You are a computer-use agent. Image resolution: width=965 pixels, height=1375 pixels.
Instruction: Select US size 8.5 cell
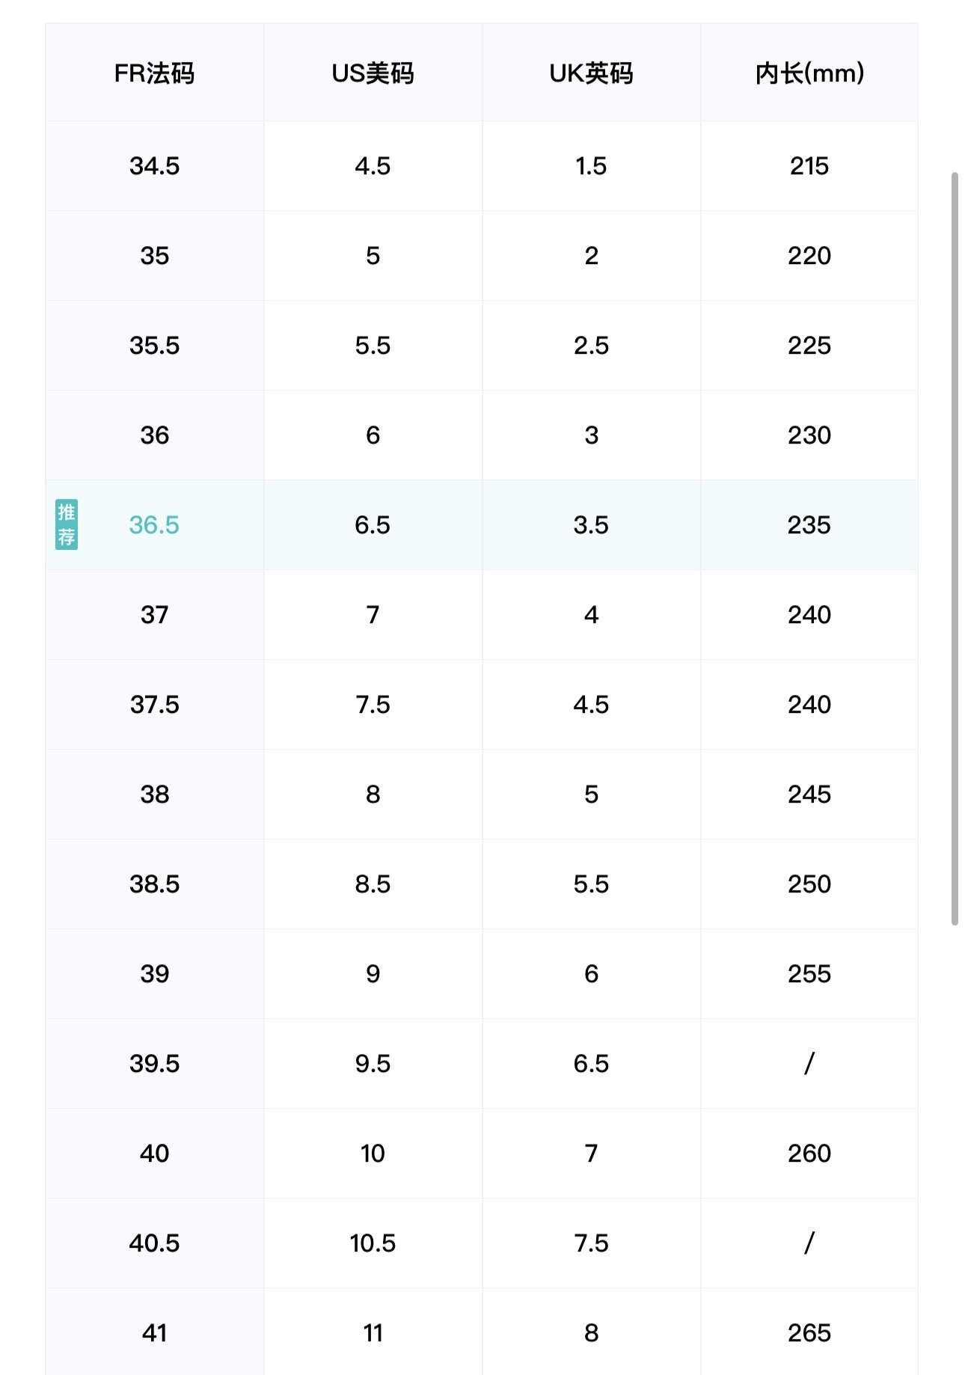tap(373, 884)
